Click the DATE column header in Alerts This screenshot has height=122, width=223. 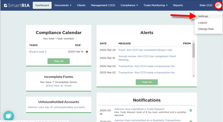103,44
